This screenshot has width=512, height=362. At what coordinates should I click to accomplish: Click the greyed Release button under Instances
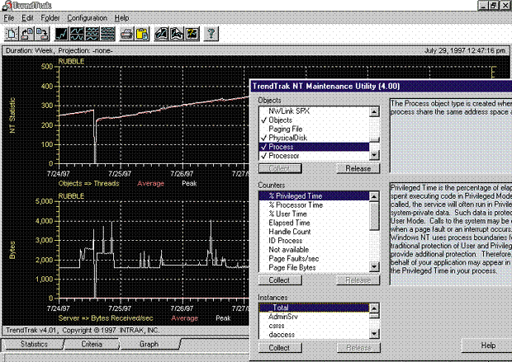tap(358, 348)
